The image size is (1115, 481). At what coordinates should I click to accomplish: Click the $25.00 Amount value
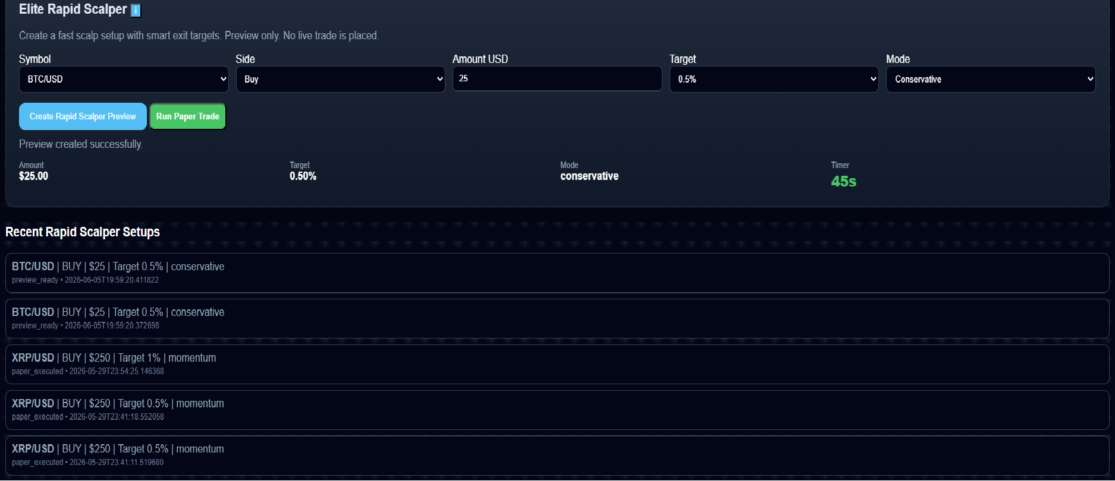click(x=33, y=176)
